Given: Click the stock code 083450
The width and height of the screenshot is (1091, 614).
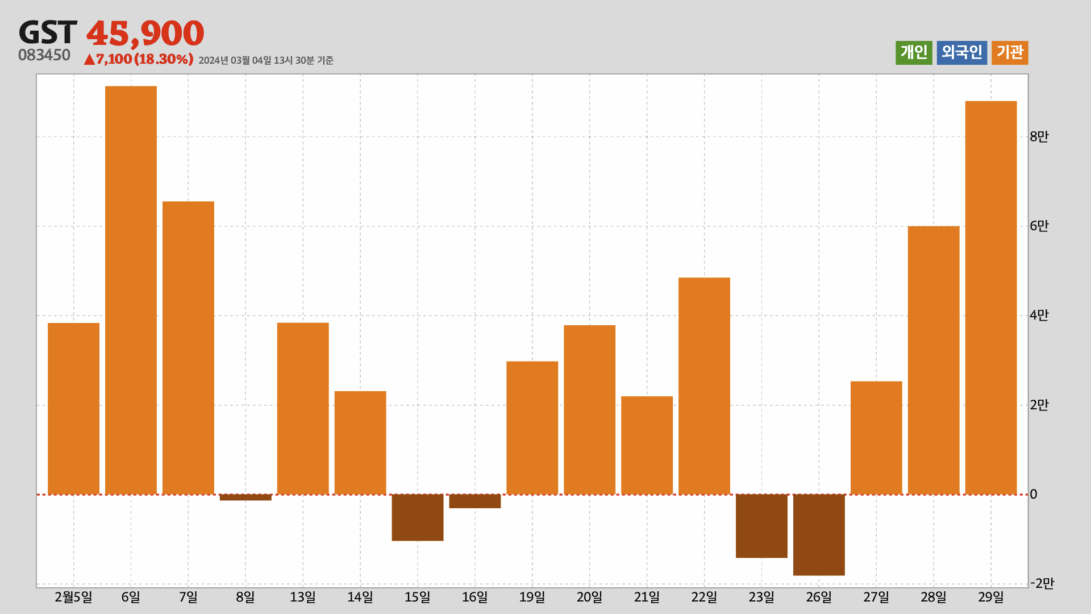Looking at the screenshot, I should point(44,55).
